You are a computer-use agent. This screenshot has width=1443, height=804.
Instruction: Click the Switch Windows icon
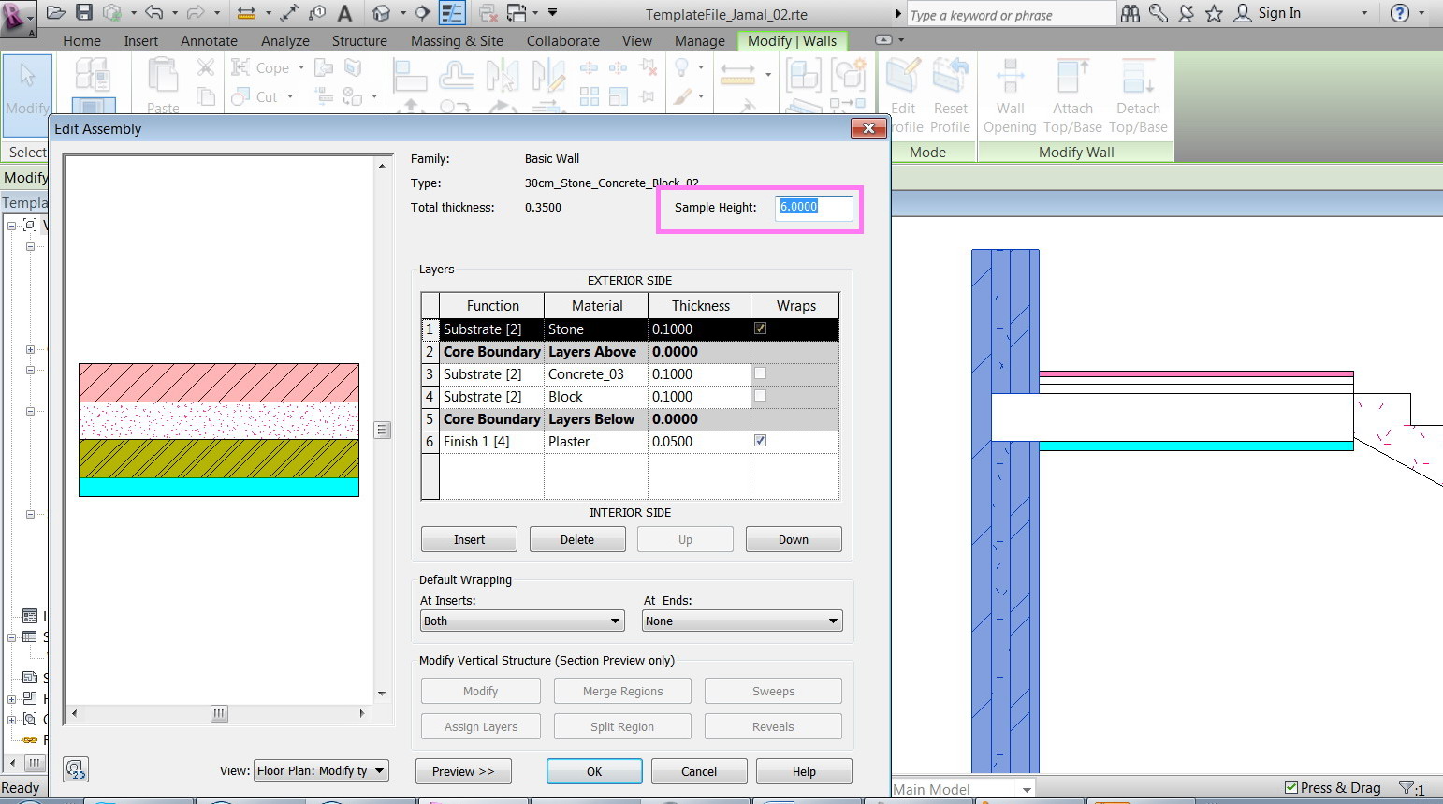517,13
